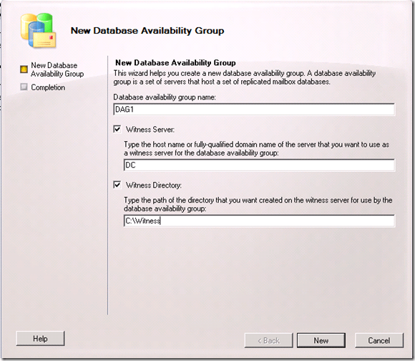Click the database and mail wizard icon
Viewport: 415px width, 361px height.
tap(38, 31)
